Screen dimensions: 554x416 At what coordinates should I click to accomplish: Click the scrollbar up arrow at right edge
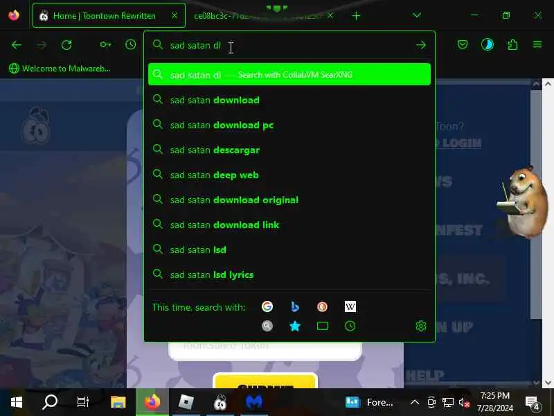click(548, 84)
